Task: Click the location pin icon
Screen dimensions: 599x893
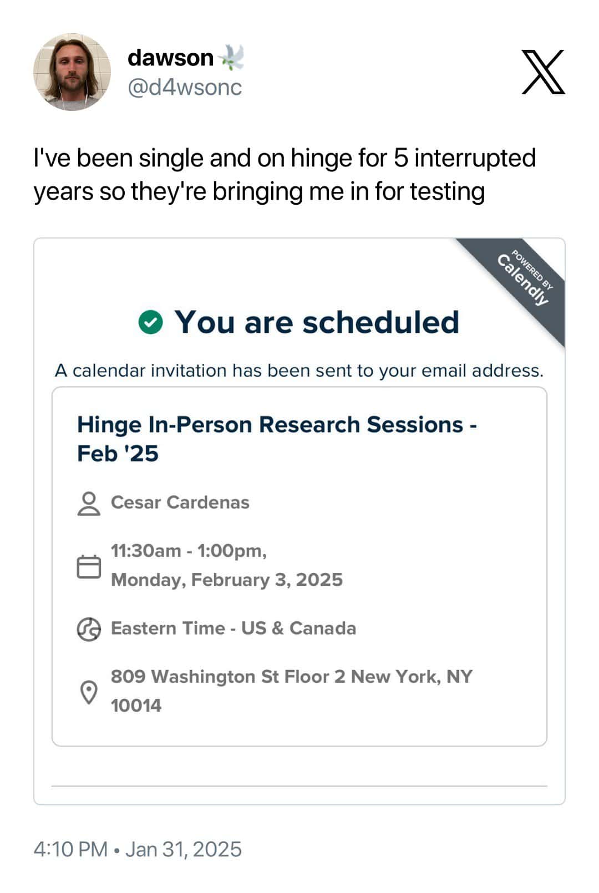Action: 89,692
